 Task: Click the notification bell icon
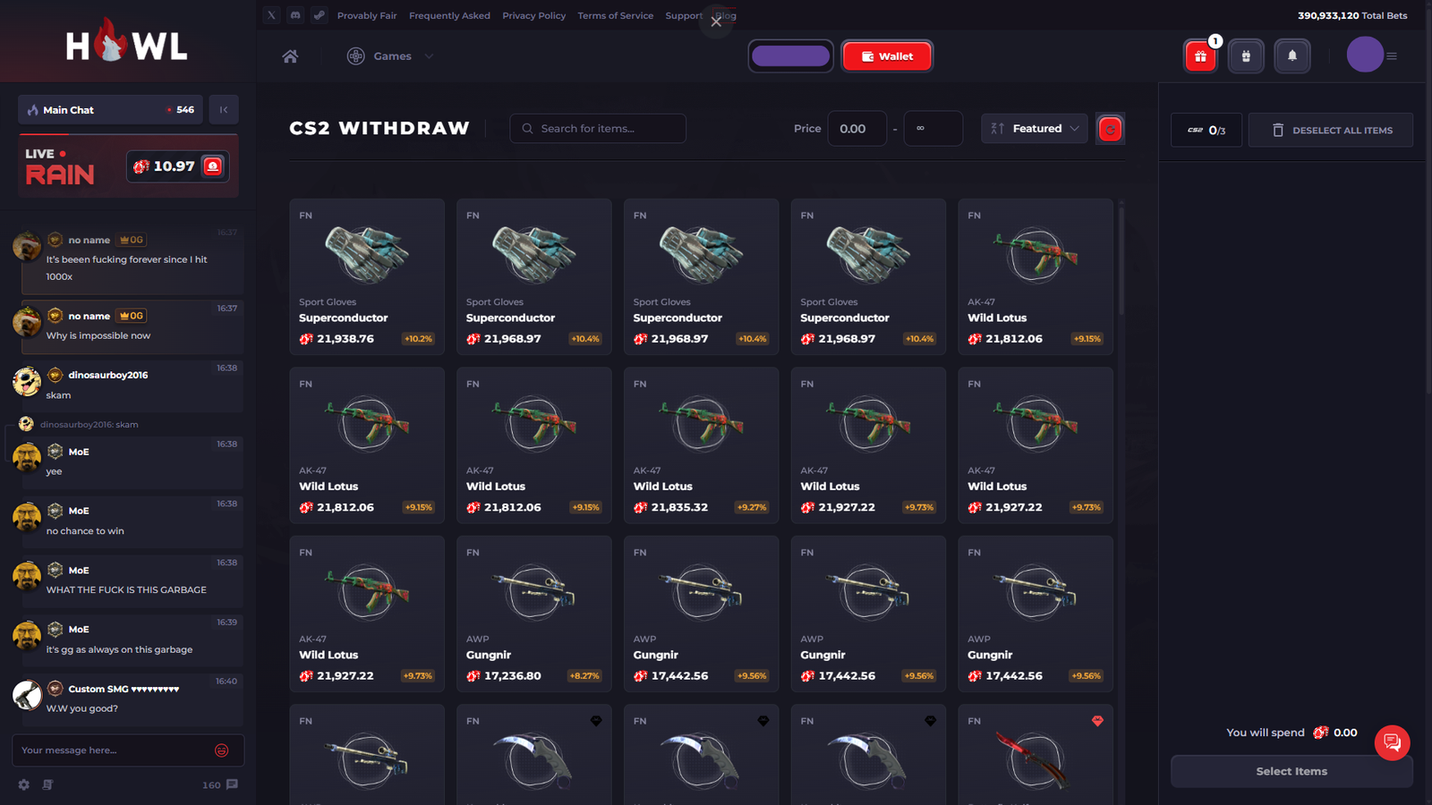coord(1291,56)
